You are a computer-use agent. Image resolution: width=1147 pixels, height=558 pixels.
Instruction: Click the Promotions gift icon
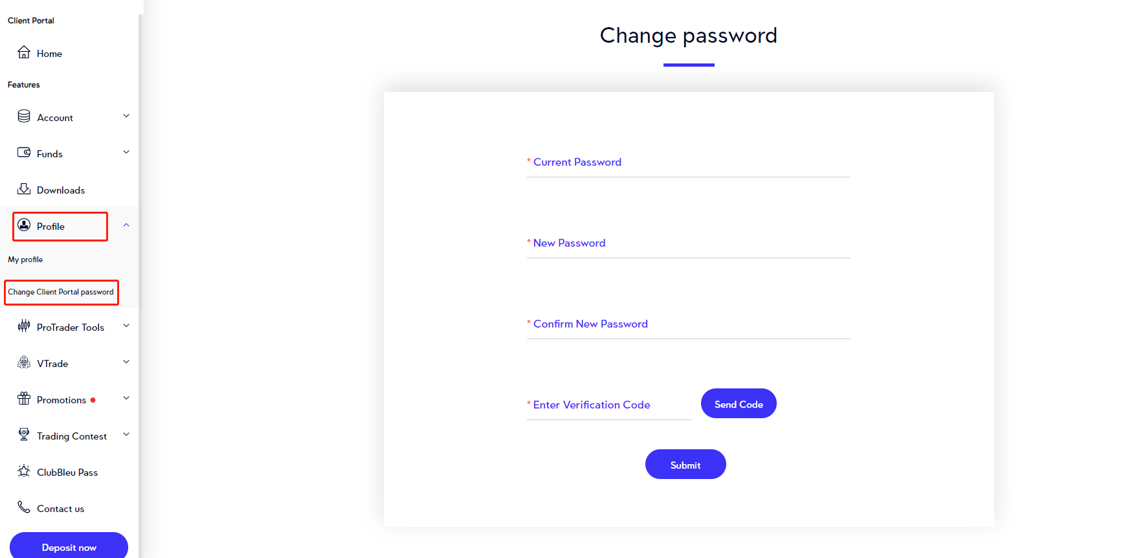(x=24, y=399)
